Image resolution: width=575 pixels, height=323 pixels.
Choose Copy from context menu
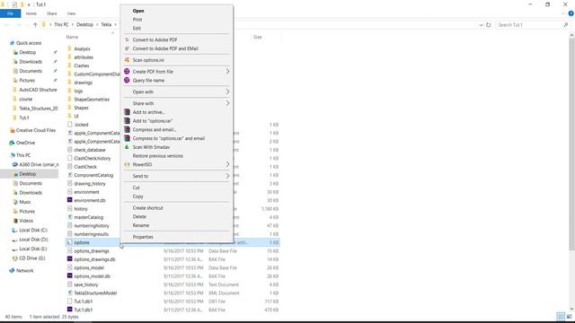click(x=137, y=196)
